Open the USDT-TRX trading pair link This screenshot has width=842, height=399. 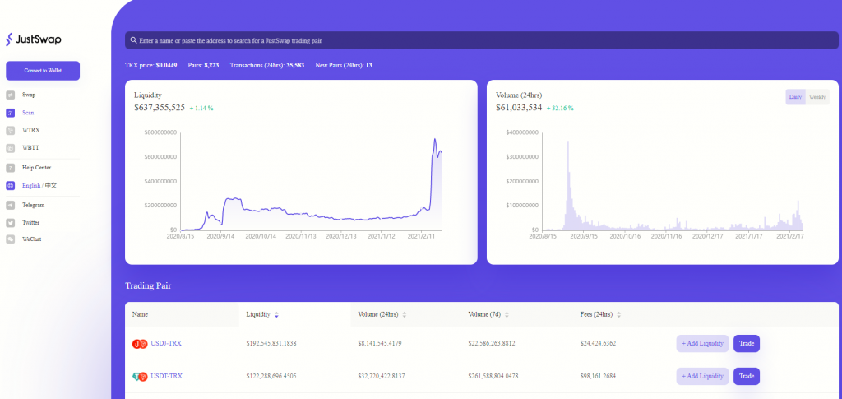(x=166, y=376)
